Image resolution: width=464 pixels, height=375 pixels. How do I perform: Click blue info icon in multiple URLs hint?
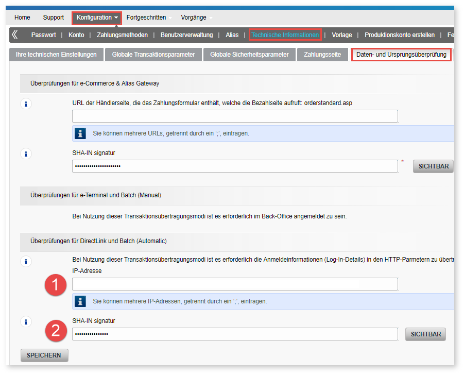click(x=80, y=133)
